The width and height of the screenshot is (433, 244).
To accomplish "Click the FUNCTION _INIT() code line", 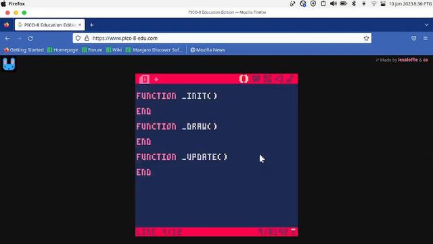I will tap(177, 96).
